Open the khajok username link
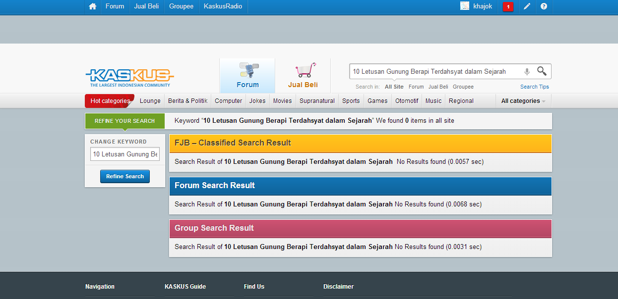Viewport: 618px width, 299px height. point(483,6)
